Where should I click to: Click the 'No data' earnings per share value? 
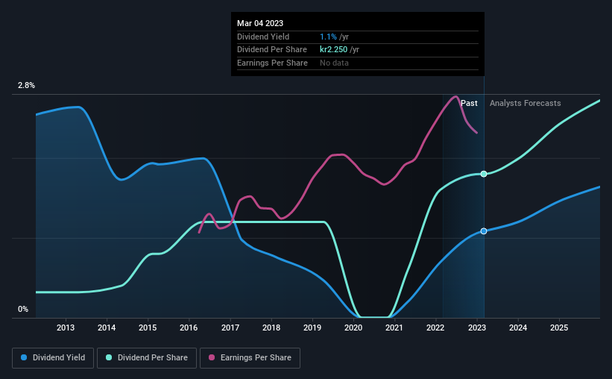(334, 63)
